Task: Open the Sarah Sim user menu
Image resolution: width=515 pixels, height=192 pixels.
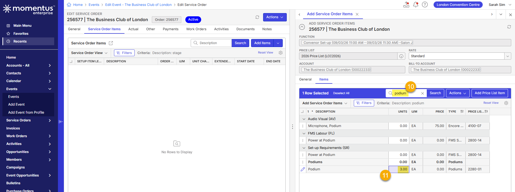Action: tap(500, 5)
